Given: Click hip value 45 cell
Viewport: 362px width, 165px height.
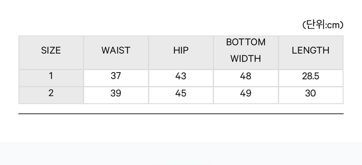Looking at the screenshot, I should pyautogui.click(x=181, y=93).
